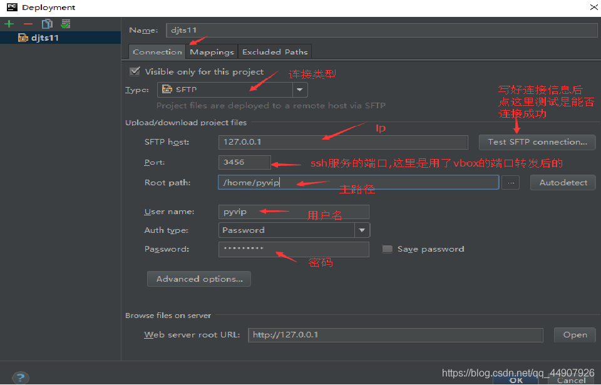Browse root path with ellipsis button

pos(510,183)
